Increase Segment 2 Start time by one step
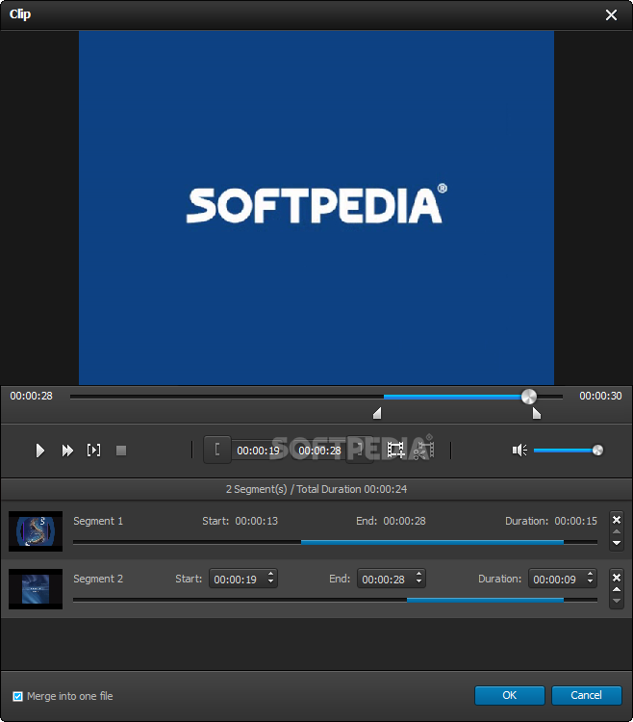The image size is (633, 722). point(270,574)
